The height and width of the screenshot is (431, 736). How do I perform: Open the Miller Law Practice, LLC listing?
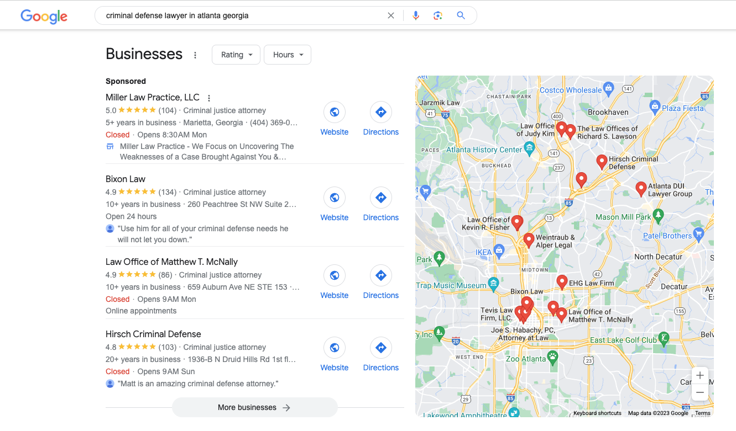[x=153, y=98]
